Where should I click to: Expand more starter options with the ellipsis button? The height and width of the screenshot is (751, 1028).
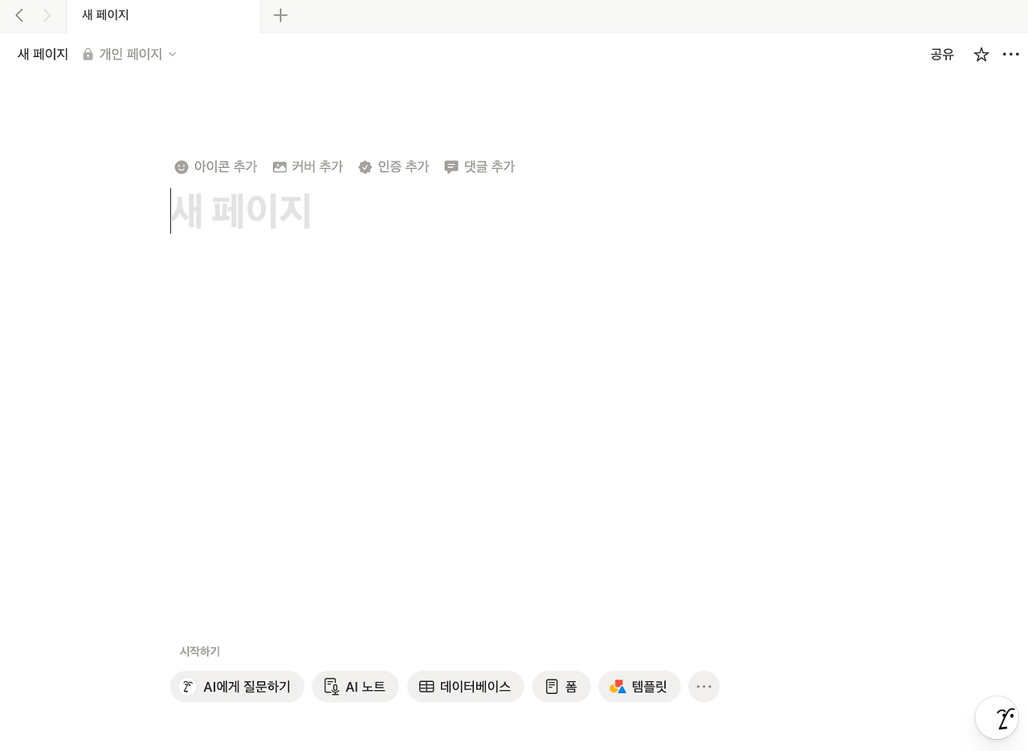704,687
